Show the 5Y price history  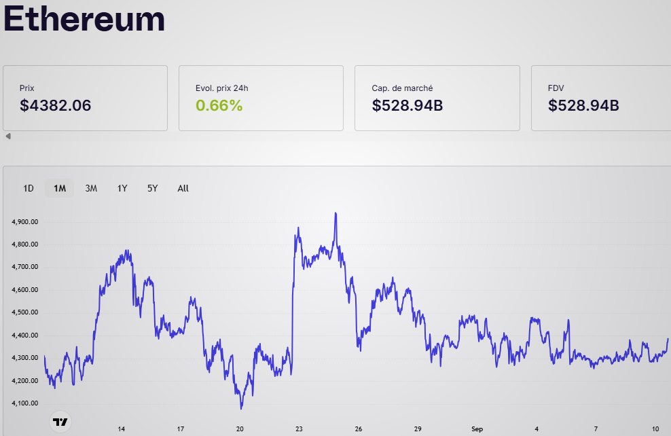[x=153, y=188]
